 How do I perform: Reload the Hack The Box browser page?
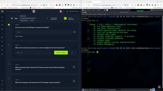coord(8,5)
